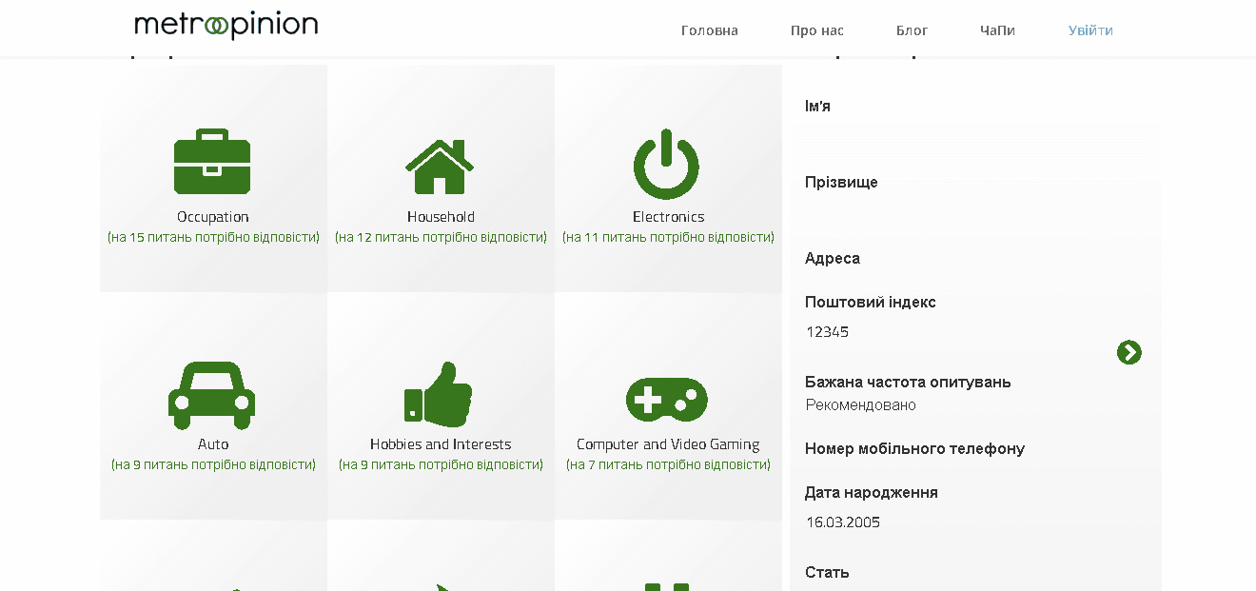Open the Блог menu item
1256x591 pixels.
click(912, 30)
